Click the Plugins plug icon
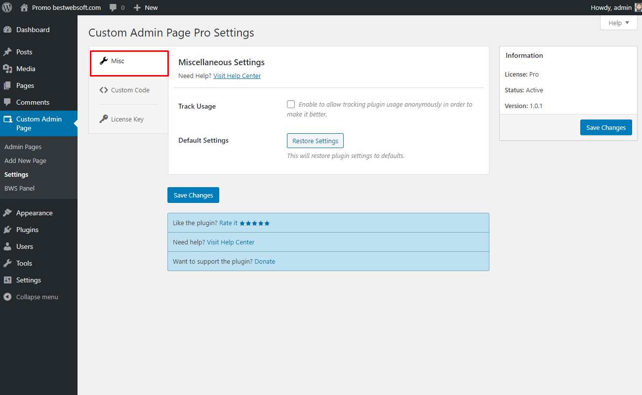The image size is (642, 395). tap(7, 230)
